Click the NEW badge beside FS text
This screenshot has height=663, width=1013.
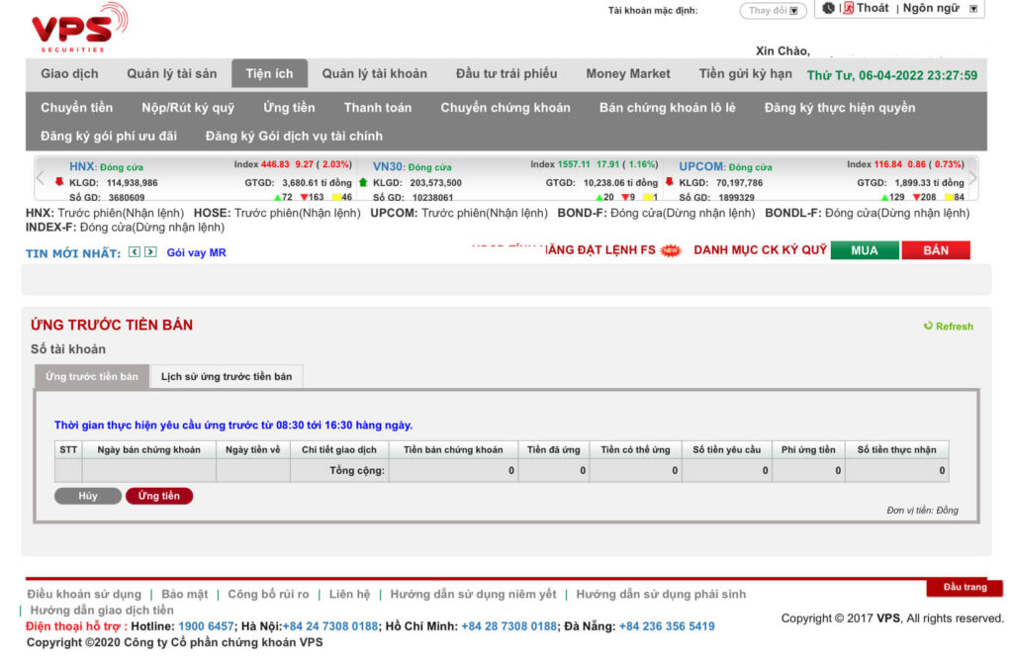tap(671, 250)
